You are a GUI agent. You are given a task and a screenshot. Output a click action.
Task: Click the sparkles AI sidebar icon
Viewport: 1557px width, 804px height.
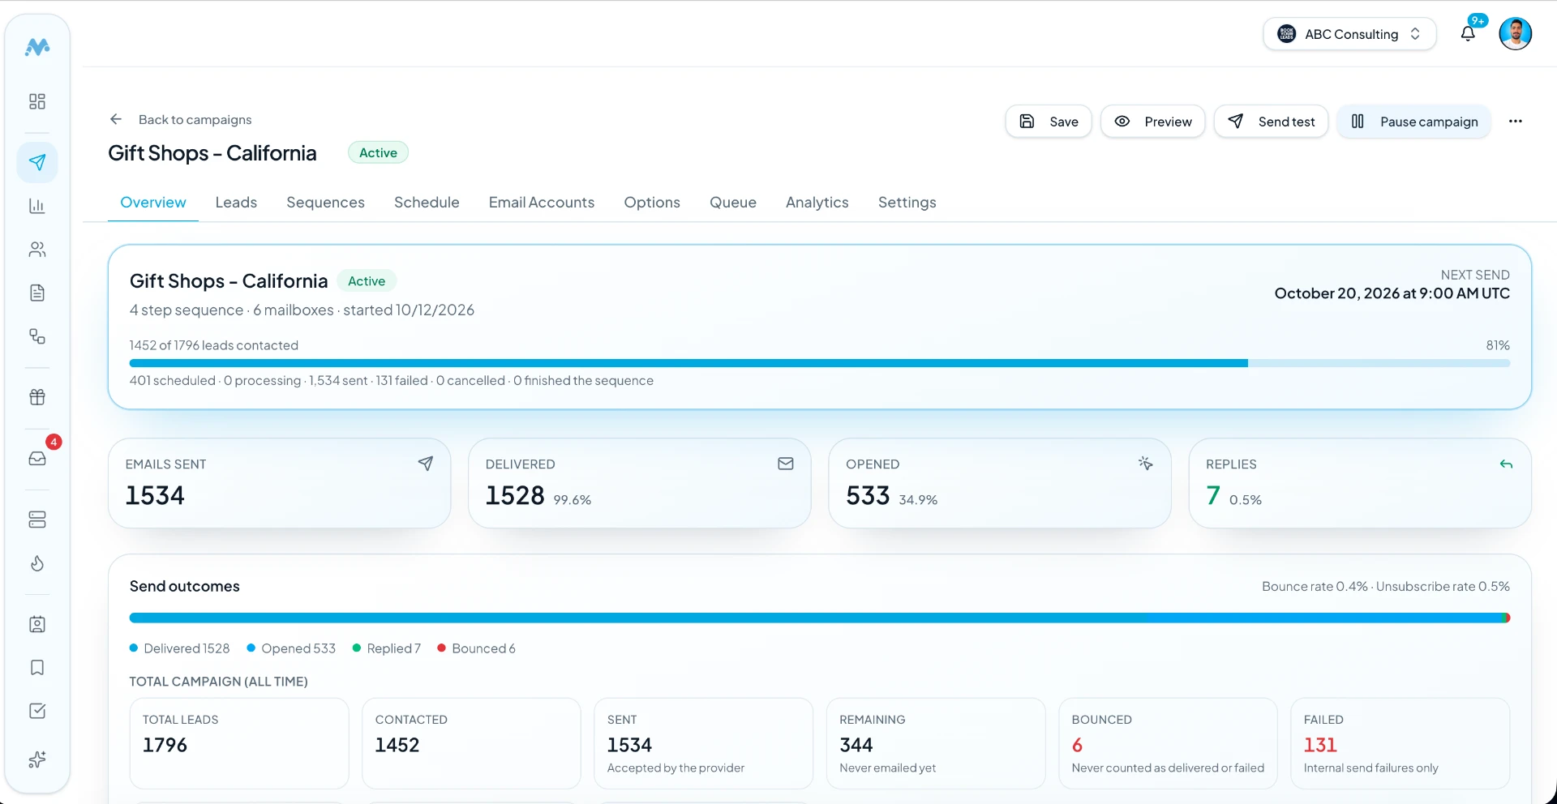(37, 759)
